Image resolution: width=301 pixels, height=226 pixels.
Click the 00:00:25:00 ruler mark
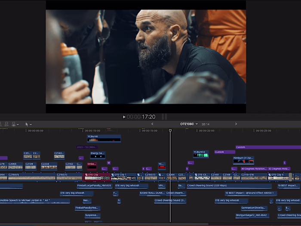tap(264, 131)
